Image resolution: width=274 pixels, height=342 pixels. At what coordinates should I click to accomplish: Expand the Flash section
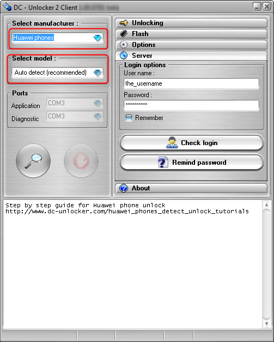tap(191, 34)
